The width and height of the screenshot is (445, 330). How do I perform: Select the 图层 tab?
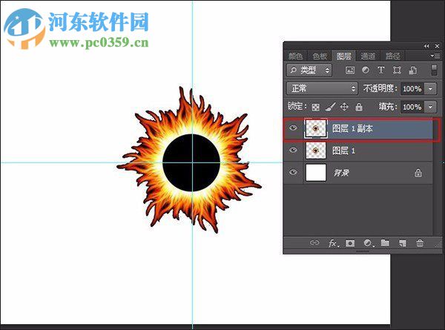point(344,56)
